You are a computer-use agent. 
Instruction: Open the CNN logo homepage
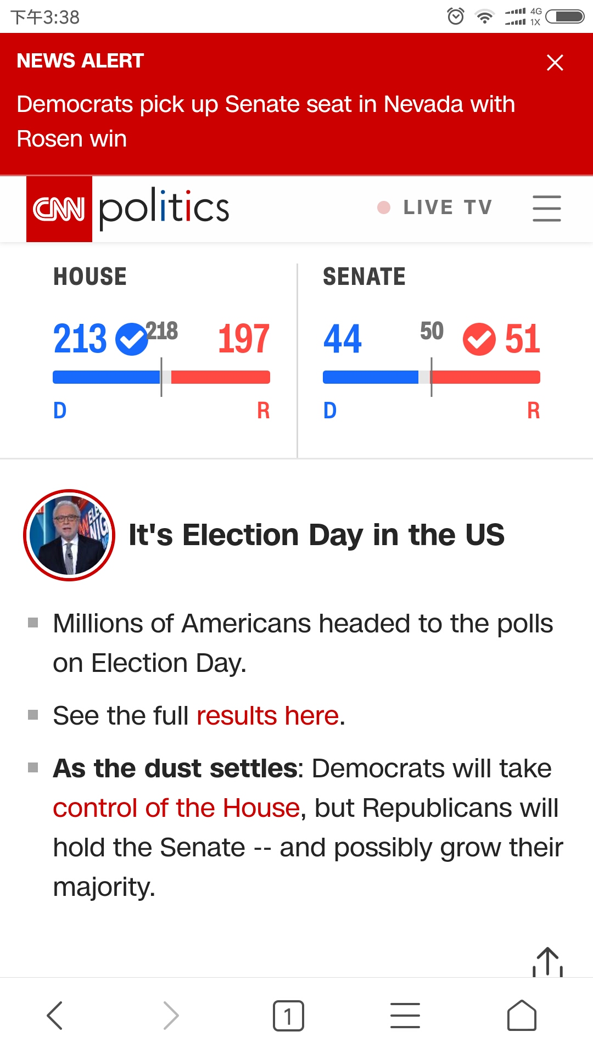pyautogui.click(x=59, y=209)
